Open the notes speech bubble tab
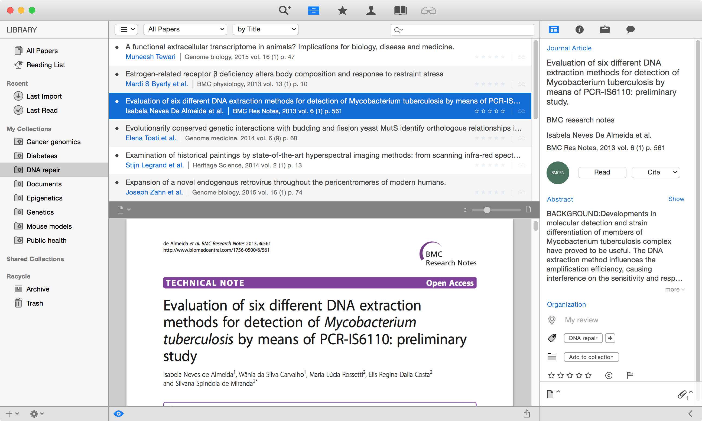 [x=630, y=30]
